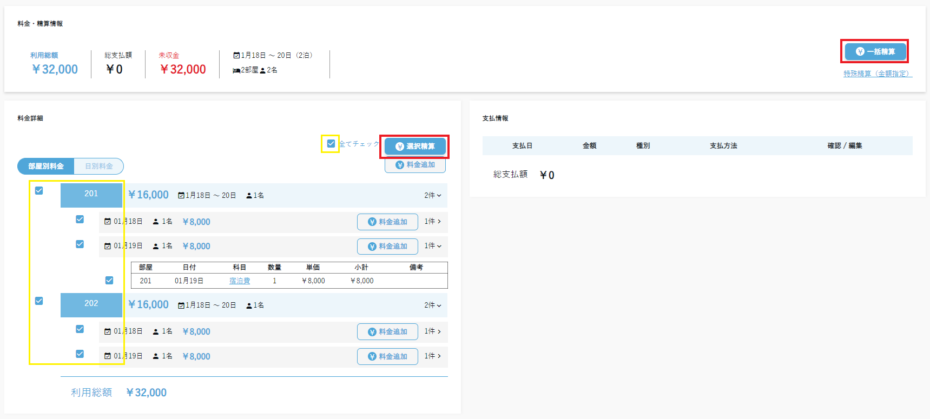Collapse room 201's 2件 chevron
The height and width of the screenshot is (419, 930).
coord(433,196)
